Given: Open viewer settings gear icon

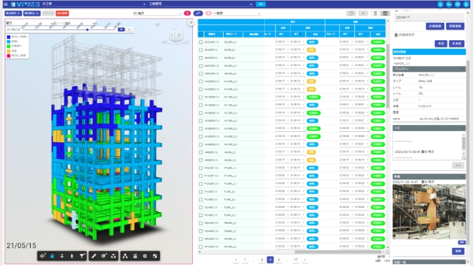Looking at the screenshot, I should point(145,256).
